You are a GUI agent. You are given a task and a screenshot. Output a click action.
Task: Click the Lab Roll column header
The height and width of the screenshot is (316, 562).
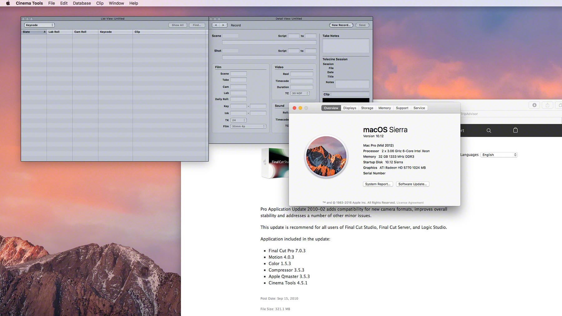coord(59,32)
